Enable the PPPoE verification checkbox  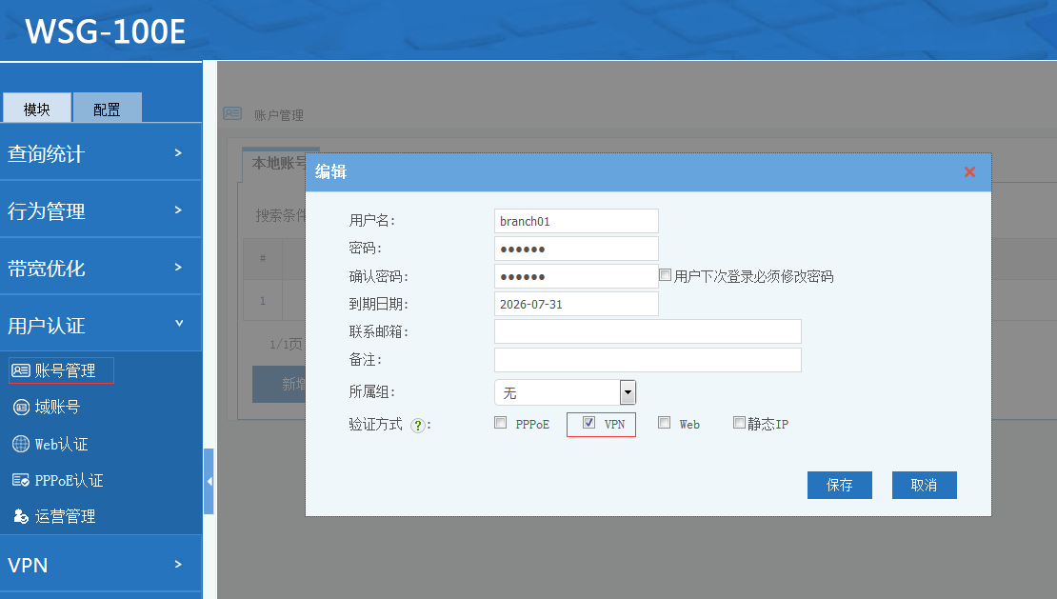tap(501, 424)
